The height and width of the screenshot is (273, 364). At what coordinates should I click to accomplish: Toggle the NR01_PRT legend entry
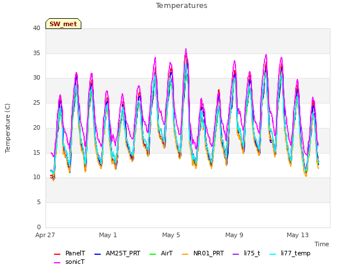coord(203,253)
